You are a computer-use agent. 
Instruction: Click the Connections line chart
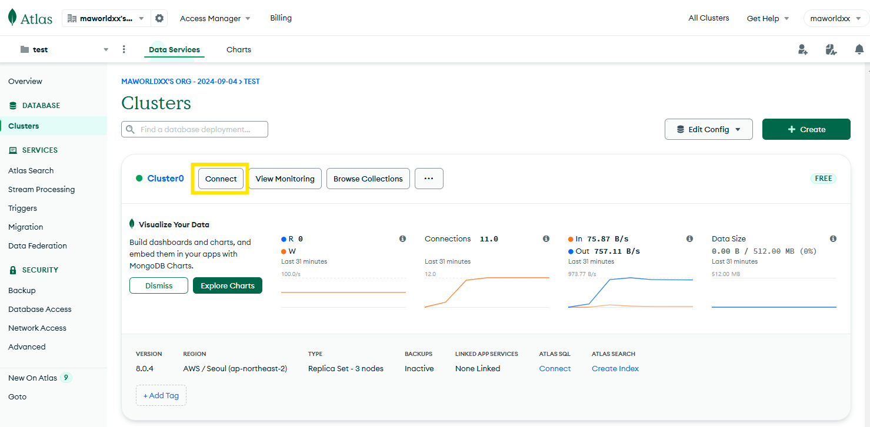487,291
